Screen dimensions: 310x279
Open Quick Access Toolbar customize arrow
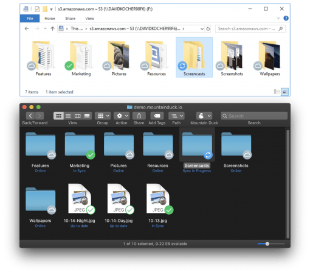51,9
